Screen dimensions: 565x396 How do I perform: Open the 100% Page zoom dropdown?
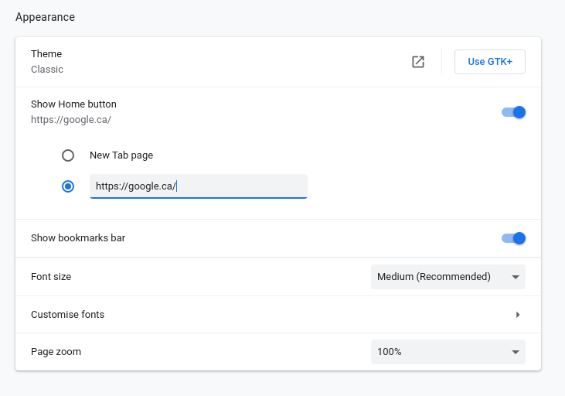pyautogui.click(x=448, y=352)
